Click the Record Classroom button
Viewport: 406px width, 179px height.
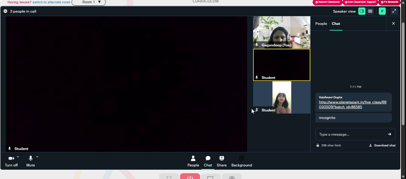pyautogui.click(x=327, y=2)
